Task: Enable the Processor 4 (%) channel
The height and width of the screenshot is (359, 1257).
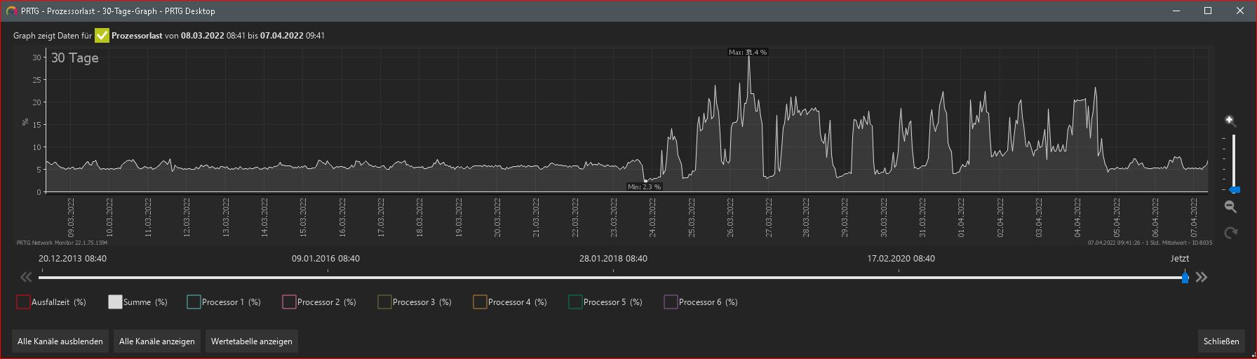Action: click(x=480, y=302)
